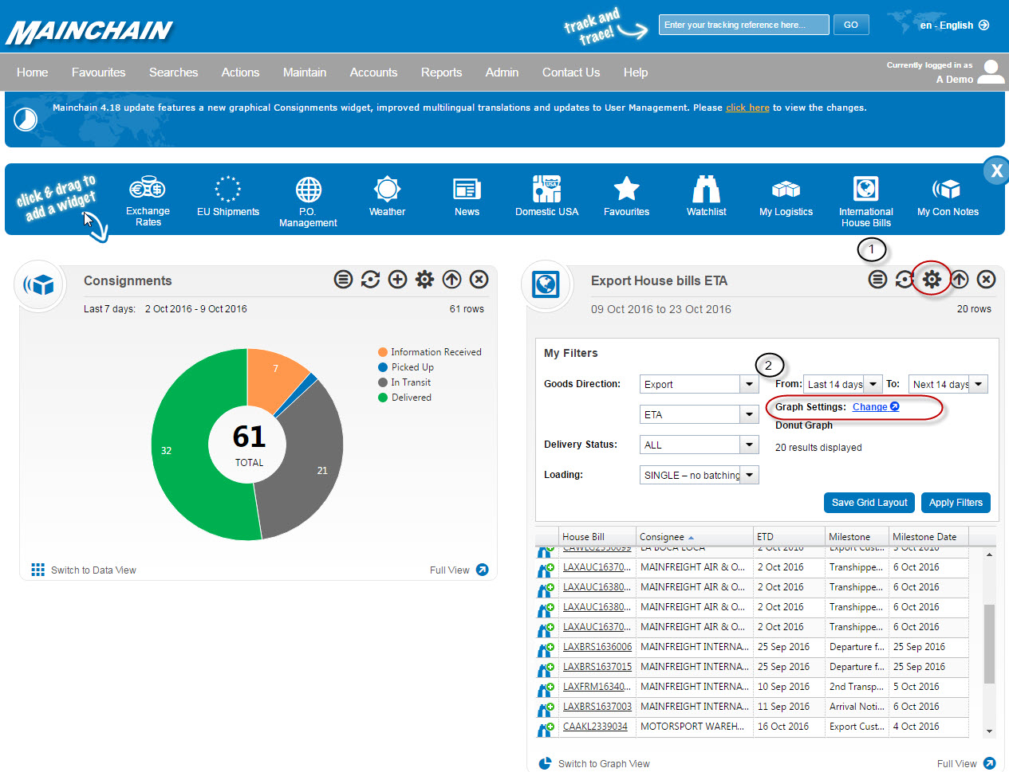Click scroll-down arrow in house bills grid
The height and width of the screenshot is (772, 1009).
pyautogui.click(x=989, y=731)
